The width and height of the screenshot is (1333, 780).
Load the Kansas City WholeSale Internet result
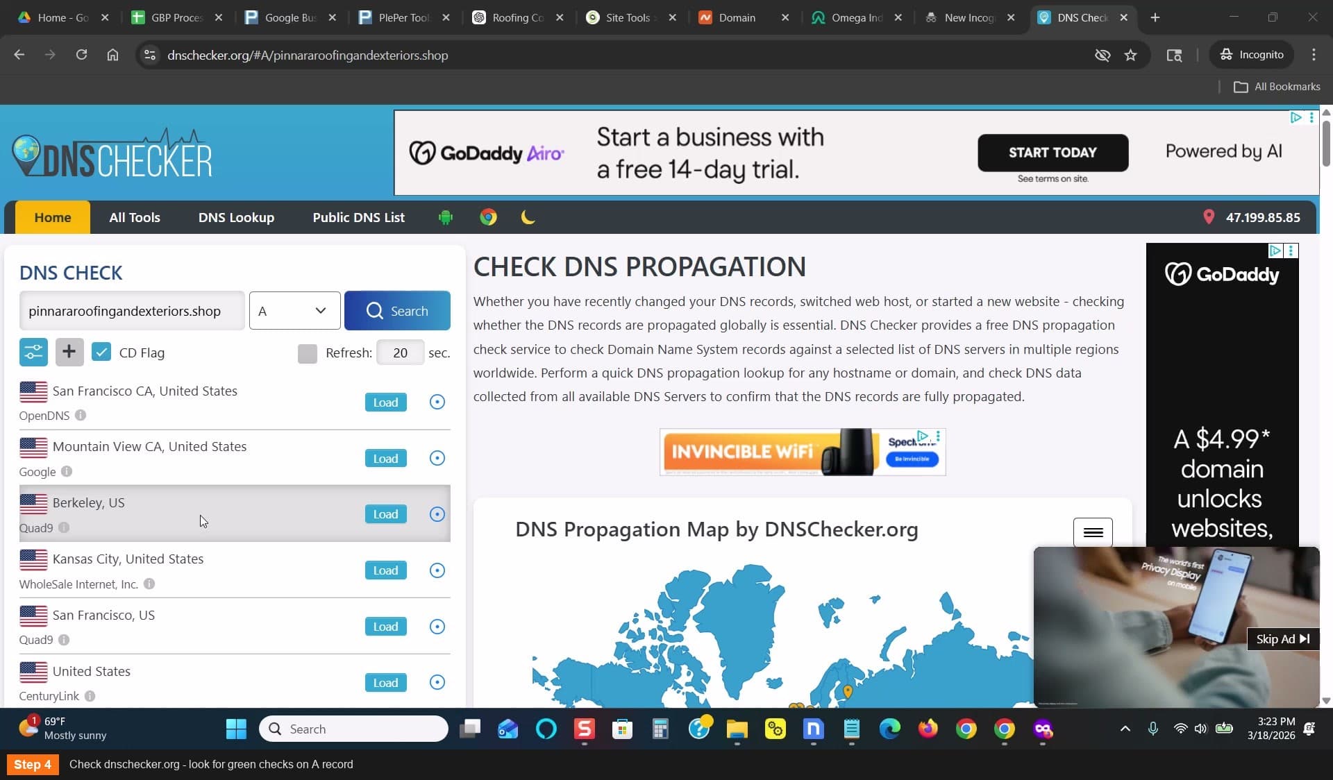pos(386,570)
